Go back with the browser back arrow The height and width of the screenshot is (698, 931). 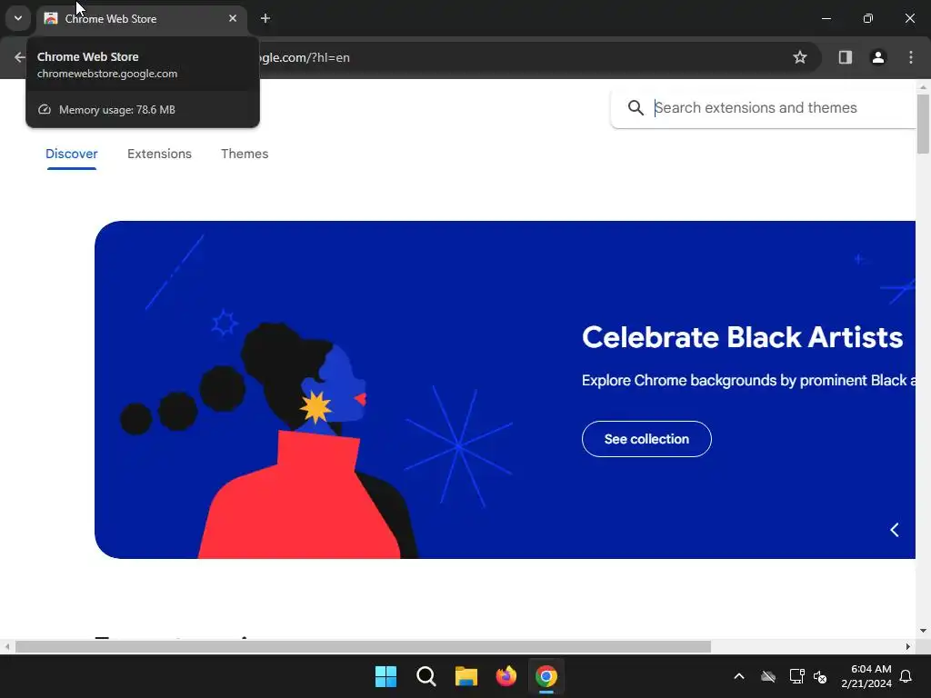pyautogui.click(x=20, y=57)
